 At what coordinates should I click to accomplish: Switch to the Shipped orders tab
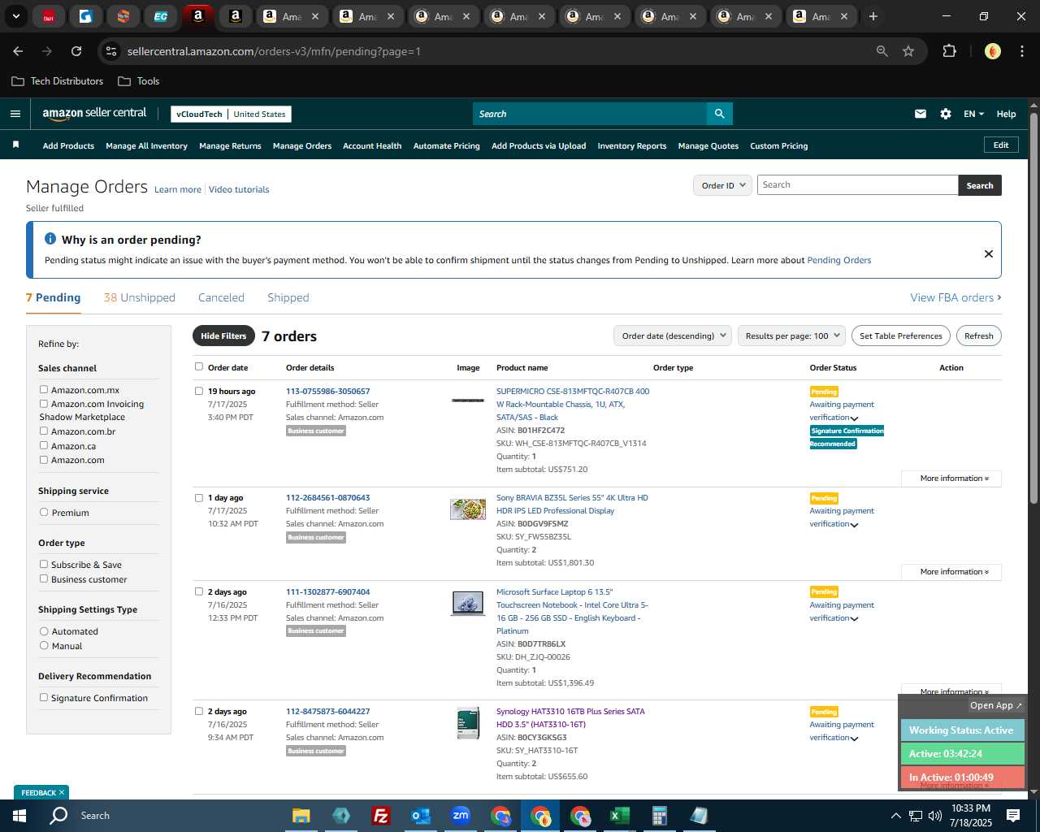click(288, 297)
